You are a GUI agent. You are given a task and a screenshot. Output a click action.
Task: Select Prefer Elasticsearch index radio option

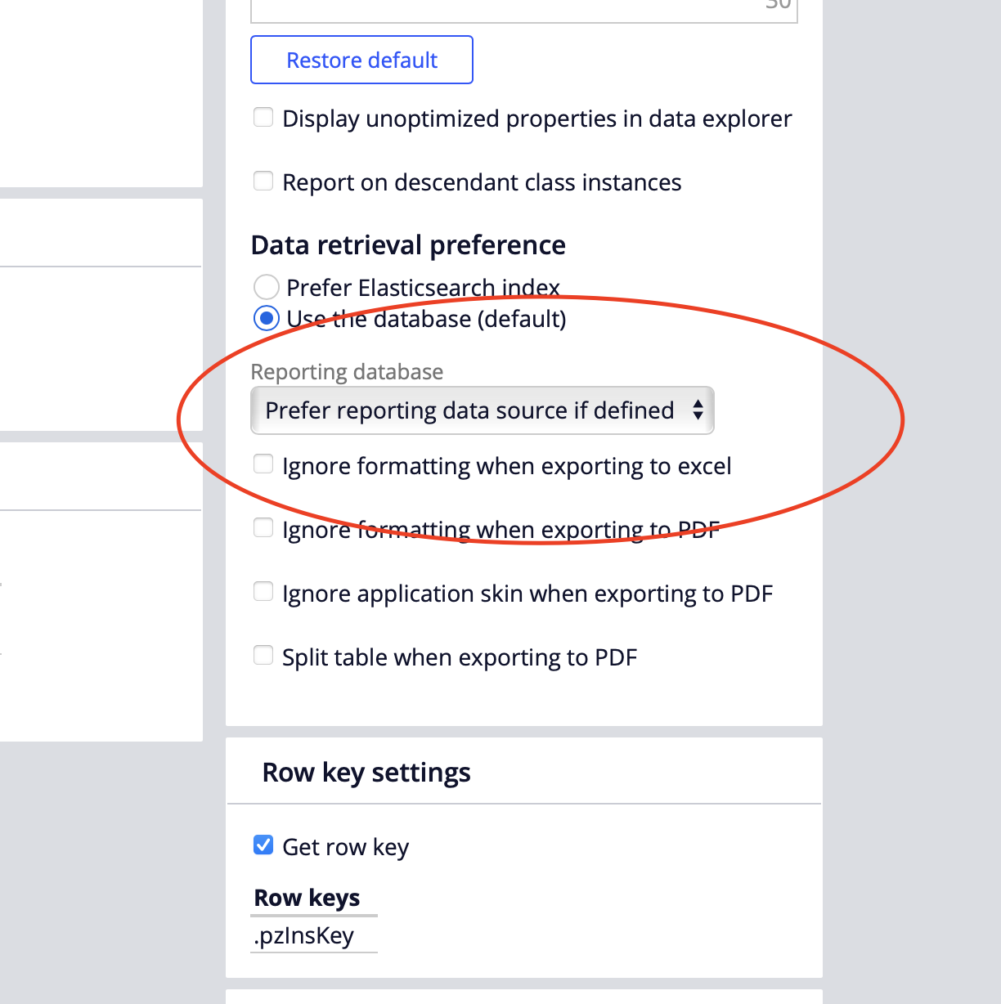pyautogui.click(x=266, y=287)
